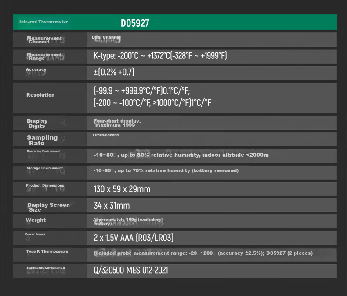Click the (-200 ~ -100°C/°F, ≥1000°C/°F)1°C/°F line
This screenshot has height=296, width=347.
click(x=152, y=103)
